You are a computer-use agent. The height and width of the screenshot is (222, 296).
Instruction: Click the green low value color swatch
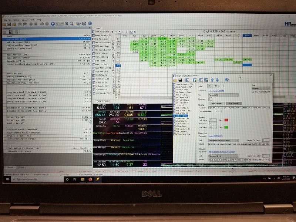pos(226,127)
